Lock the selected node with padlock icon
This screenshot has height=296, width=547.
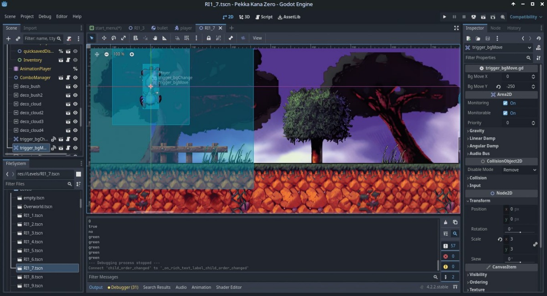click(209, 38)
